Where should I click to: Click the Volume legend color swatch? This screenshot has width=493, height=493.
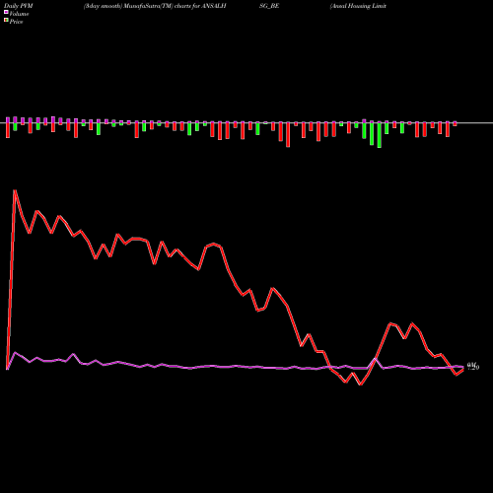(x=6, y=12)
